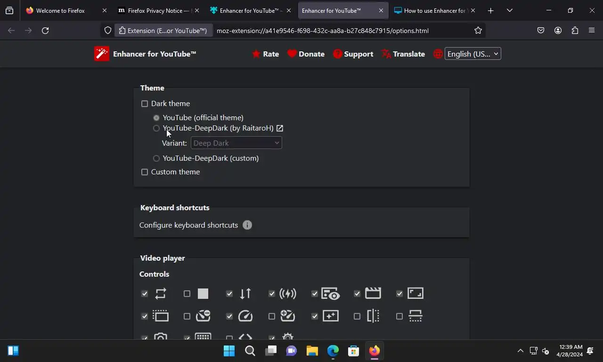Click the increase speed gauge icon
Image resolution: width=603 pixels, height=362 pixels.
[288, 316]
